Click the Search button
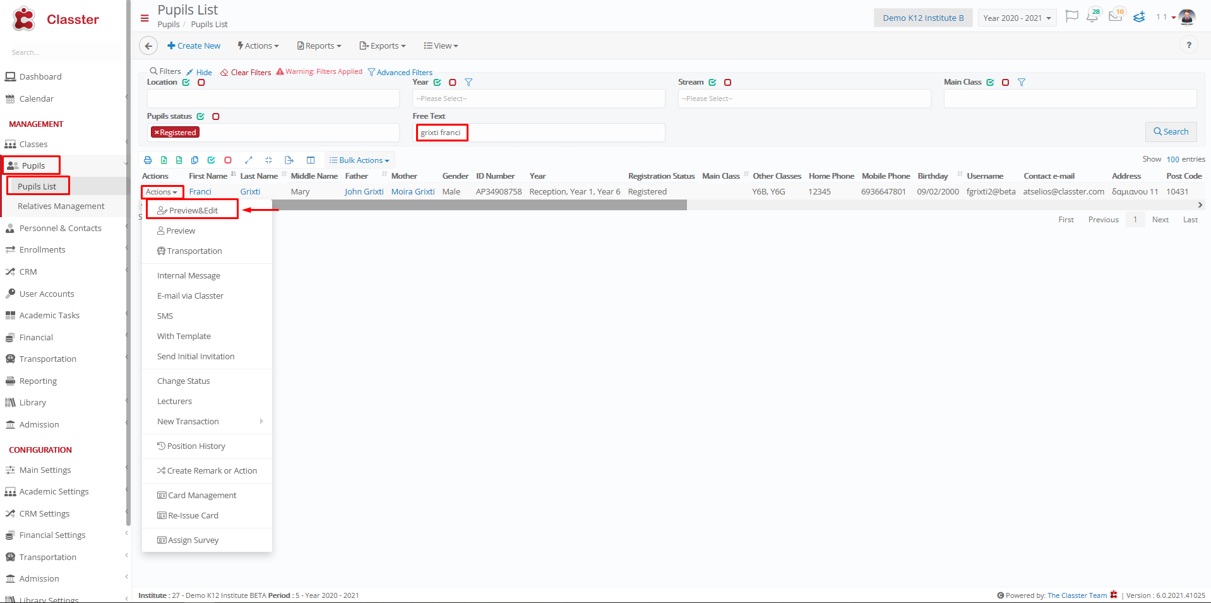This screenshot has height=603, width=1211. click(x=1171, y=131)
